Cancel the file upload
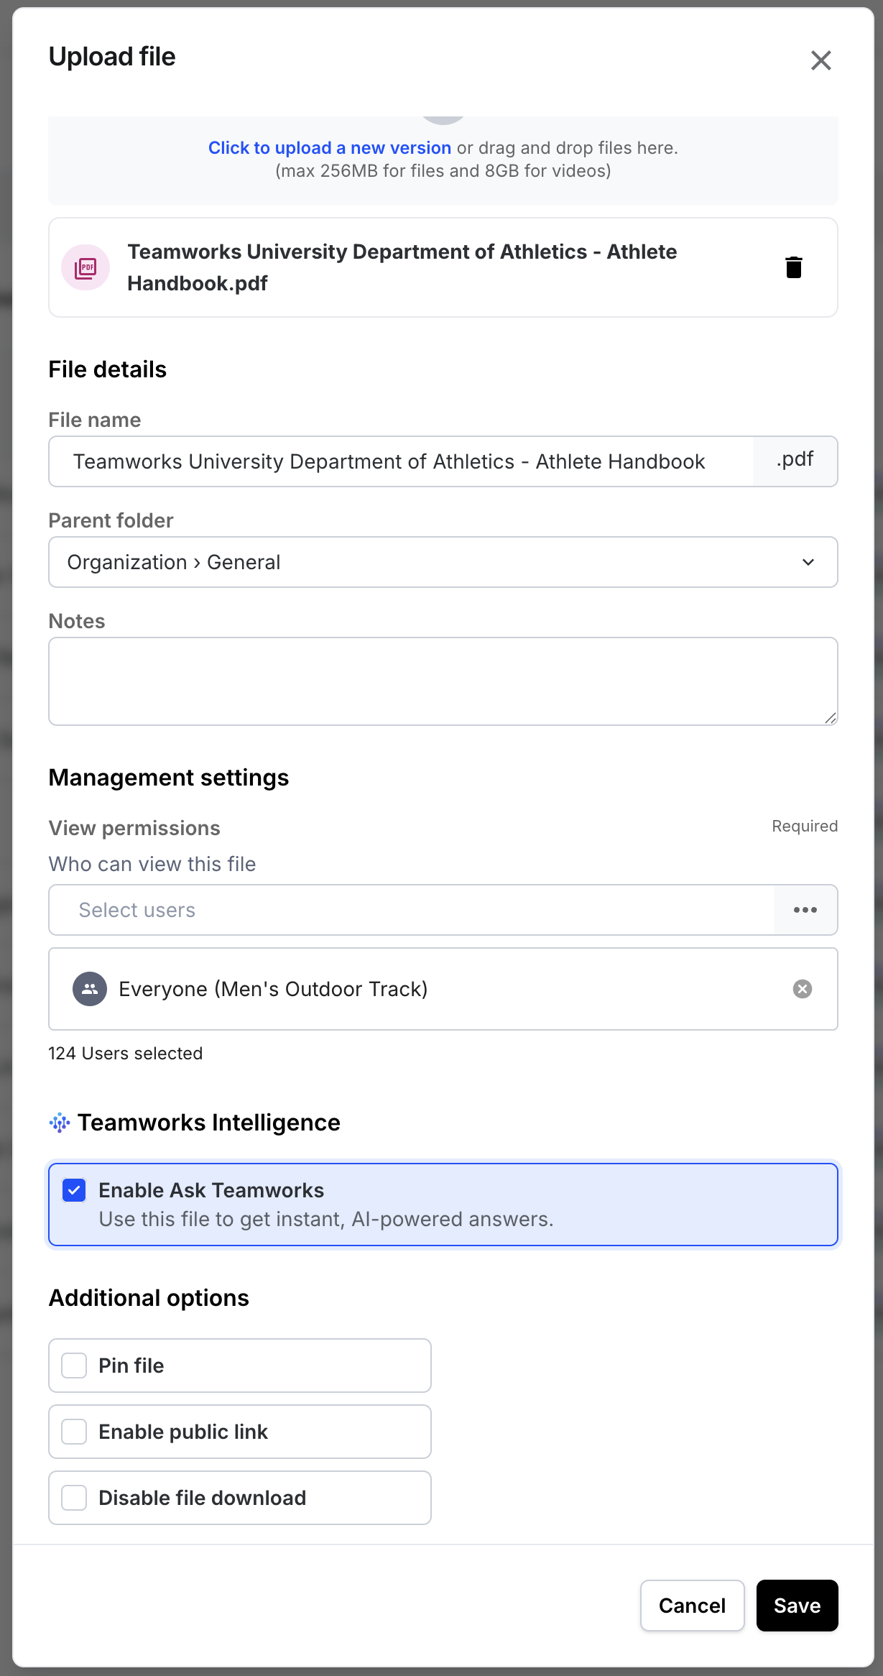Screen dimensions: 883x1676 click(x=693, y=1606)
